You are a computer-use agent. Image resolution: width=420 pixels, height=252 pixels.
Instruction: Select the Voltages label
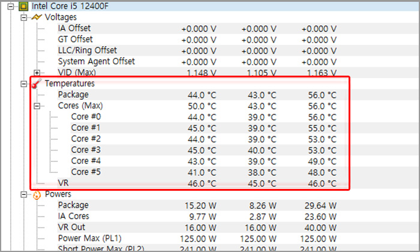[61, 17]
